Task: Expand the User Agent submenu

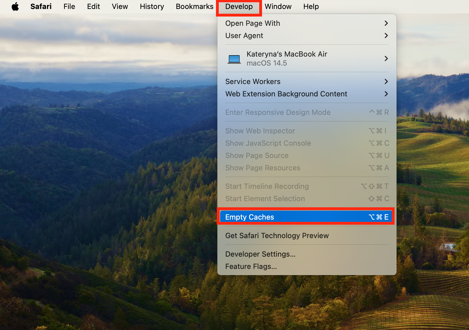Action: tap(307, 36)
